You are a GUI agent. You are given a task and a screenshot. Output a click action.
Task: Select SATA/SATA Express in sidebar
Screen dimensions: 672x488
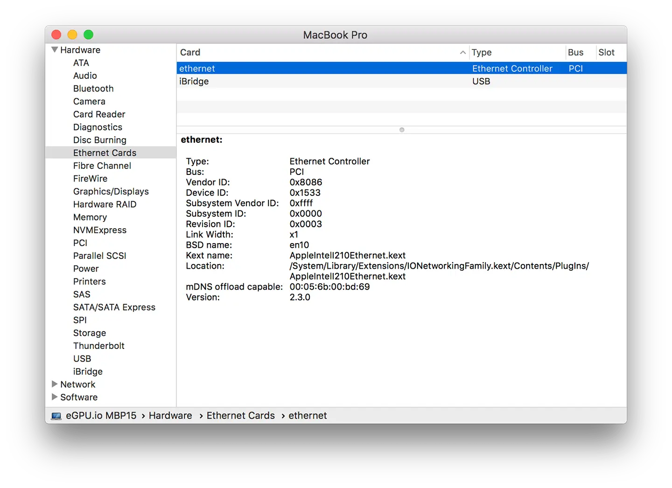coord(114,307)
